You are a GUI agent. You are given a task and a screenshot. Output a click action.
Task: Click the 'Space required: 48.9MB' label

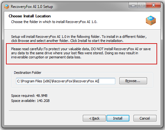(29, 96)
